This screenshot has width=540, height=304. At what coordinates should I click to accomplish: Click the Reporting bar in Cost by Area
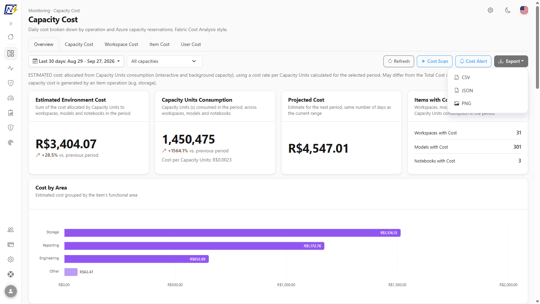pyautogui.click(x=194, y=246)
